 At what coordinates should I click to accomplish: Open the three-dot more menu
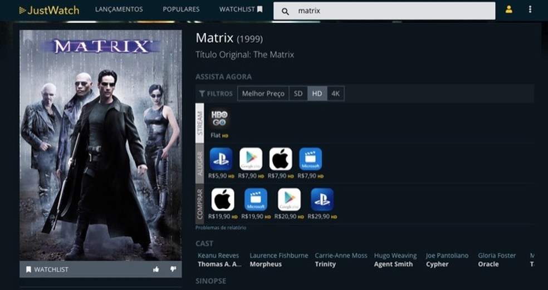coord(530,9)
